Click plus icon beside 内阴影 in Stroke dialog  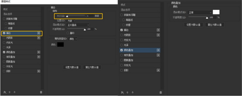click(x=39, y=38)
